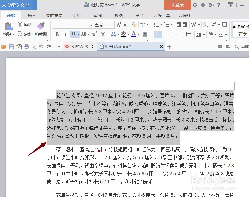Open the font name dropdown
This screenshot has height=197, width=249.
[x=91, y=25]
